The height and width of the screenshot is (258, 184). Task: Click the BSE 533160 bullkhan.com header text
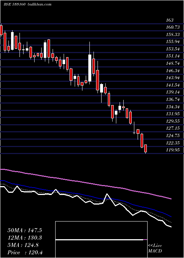point(28,4)
